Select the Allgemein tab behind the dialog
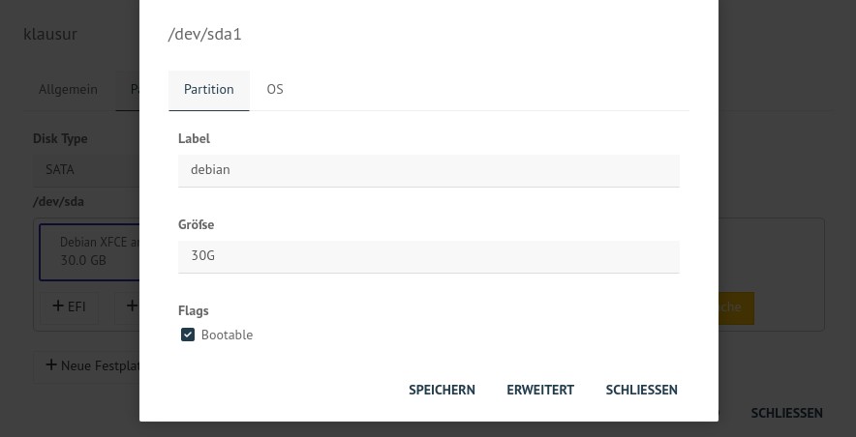 (68, 90)
